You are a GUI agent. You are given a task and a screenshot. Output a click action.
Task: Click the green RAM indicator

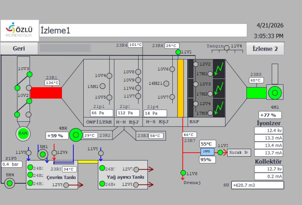(23, 133)
